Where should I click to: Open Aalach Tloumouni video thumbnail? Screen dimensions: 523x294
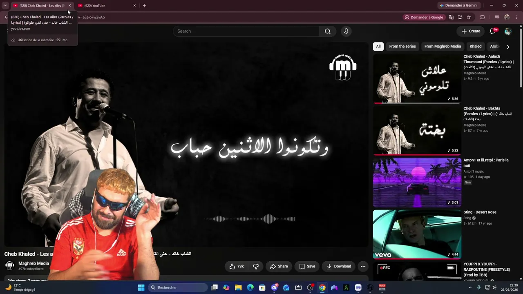(x=417, y=79)
